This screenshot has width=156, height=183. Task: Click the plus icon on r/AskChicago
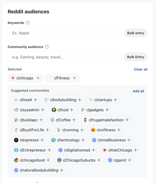pyautogui.click(x=135, y=150)
